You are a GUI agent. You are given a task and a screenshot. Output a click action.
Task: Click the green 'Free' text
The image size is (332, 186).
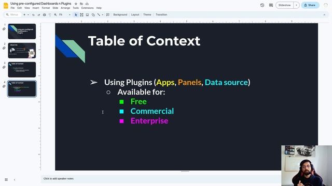tap(139, 101)
